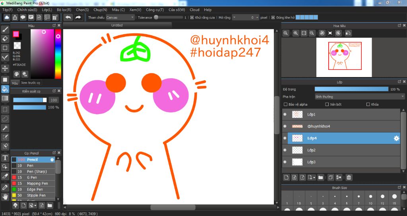Open Pha trộn blending mode dropdown

360,97
